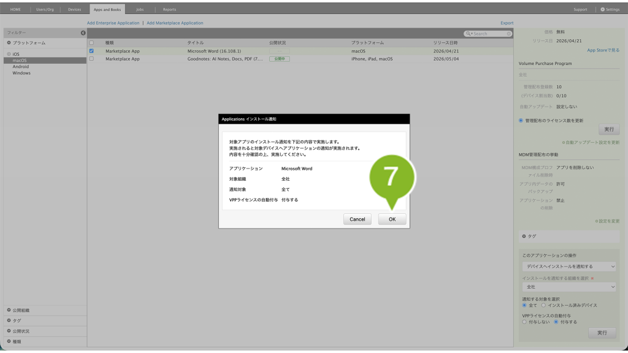
Task: Select Windows in the platform filter
Action: [21, 74]
